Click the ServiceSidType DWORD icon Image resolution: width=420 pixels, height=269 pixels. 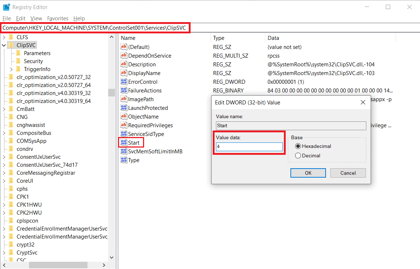coord(123,134)
